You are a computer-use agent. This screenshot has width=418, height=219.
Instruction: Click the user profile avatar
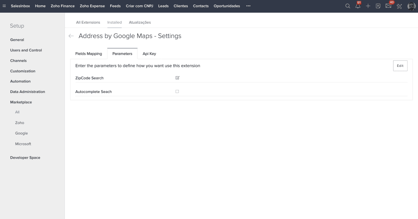411,6
